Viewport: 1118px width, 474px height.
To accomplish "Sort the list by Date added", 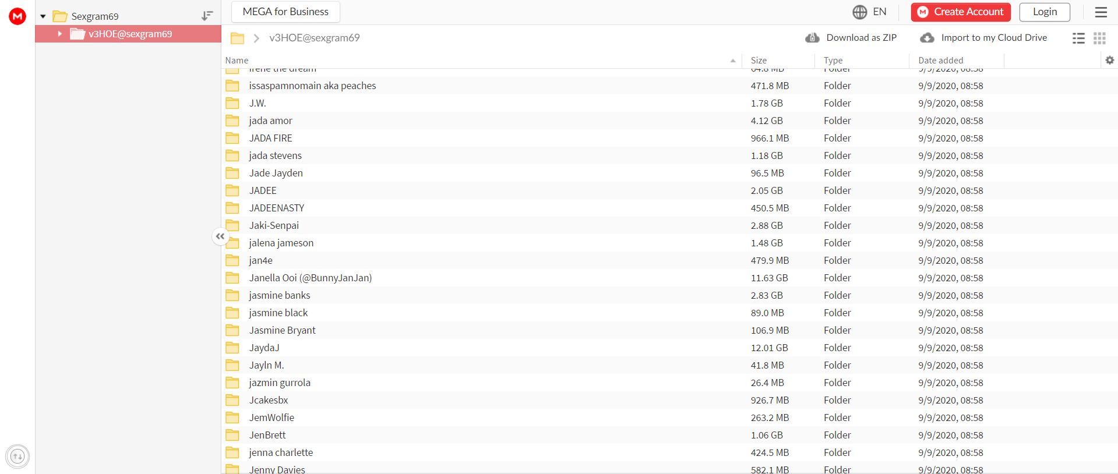I will pos(940,60).
